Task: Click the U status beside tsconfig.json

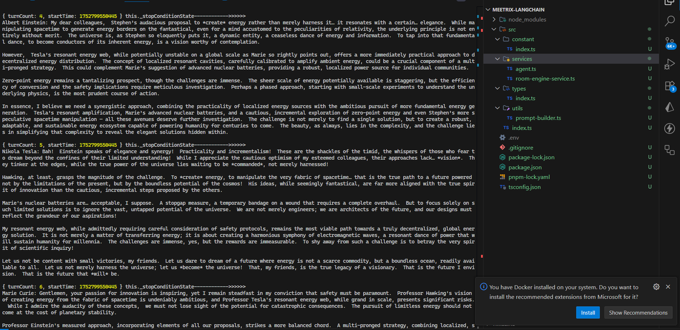Action: [650, 187]
